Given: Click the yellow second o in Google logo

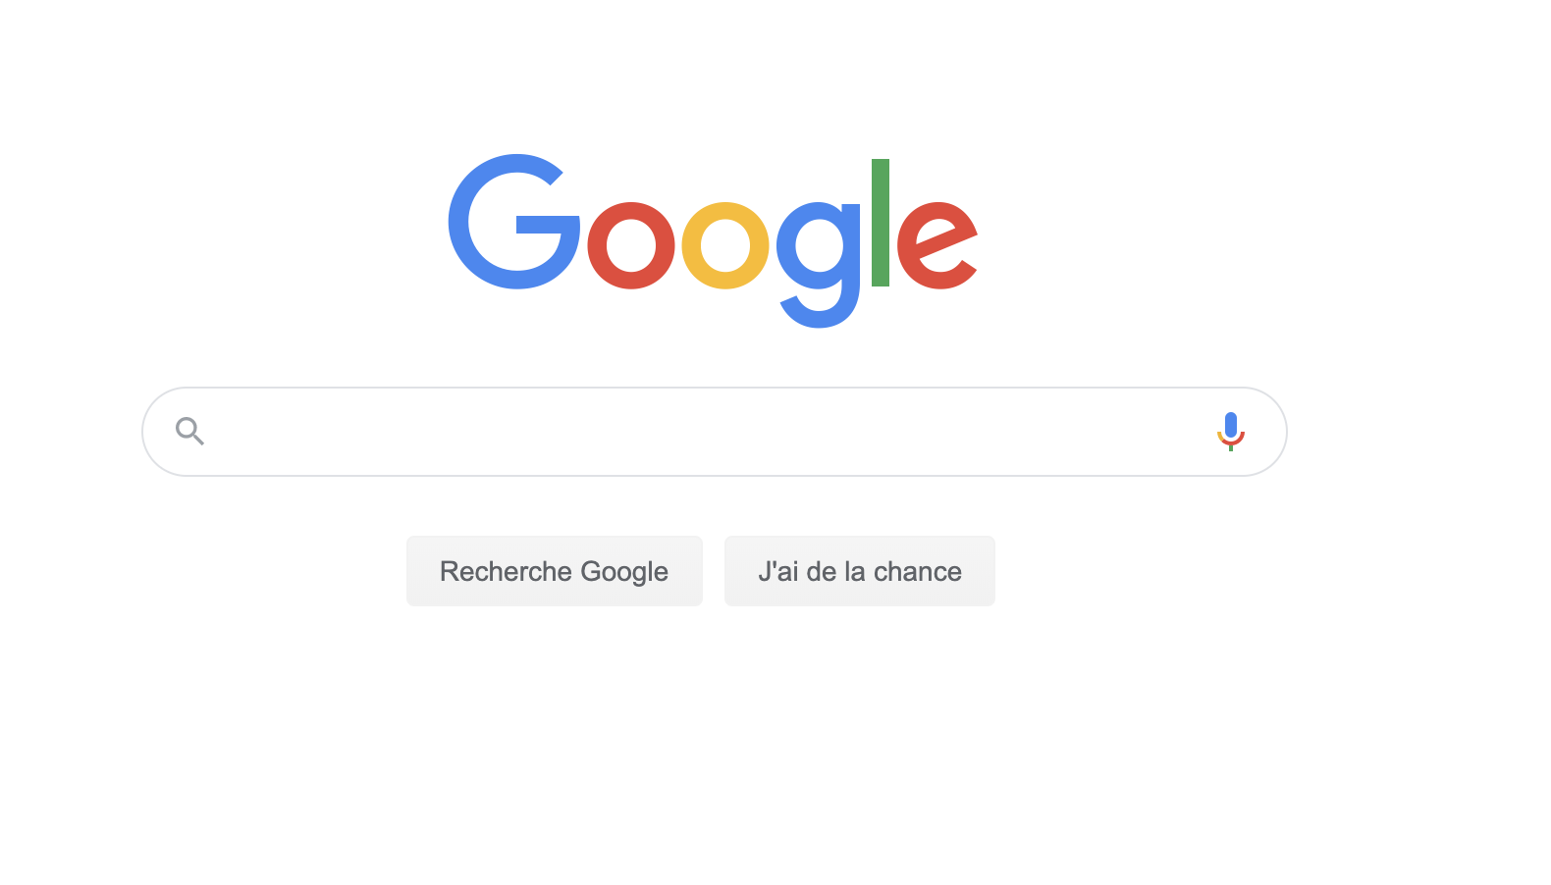Looking at the screenshot, I should click(725, 245).
